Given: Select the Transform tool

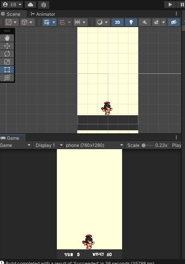Looking at the screenshot, I should tap(7, 78).
